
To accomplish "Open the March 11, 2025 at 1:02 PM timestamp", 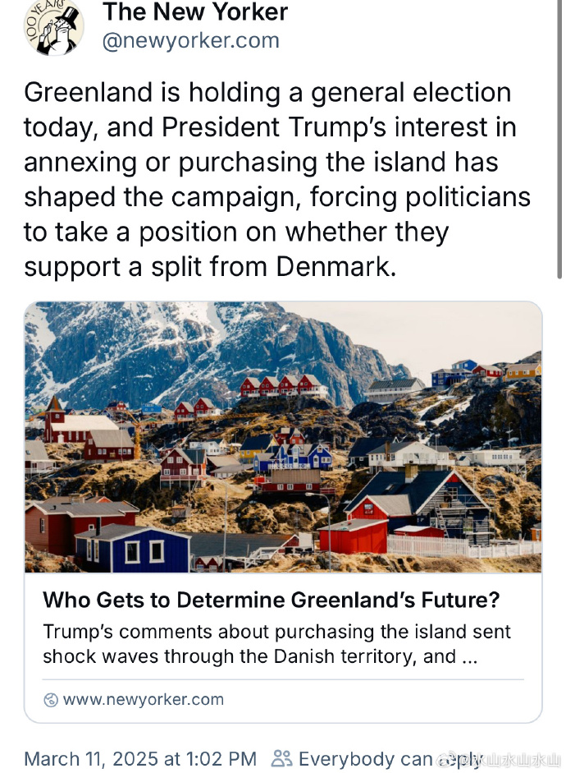I will [140, 759].
